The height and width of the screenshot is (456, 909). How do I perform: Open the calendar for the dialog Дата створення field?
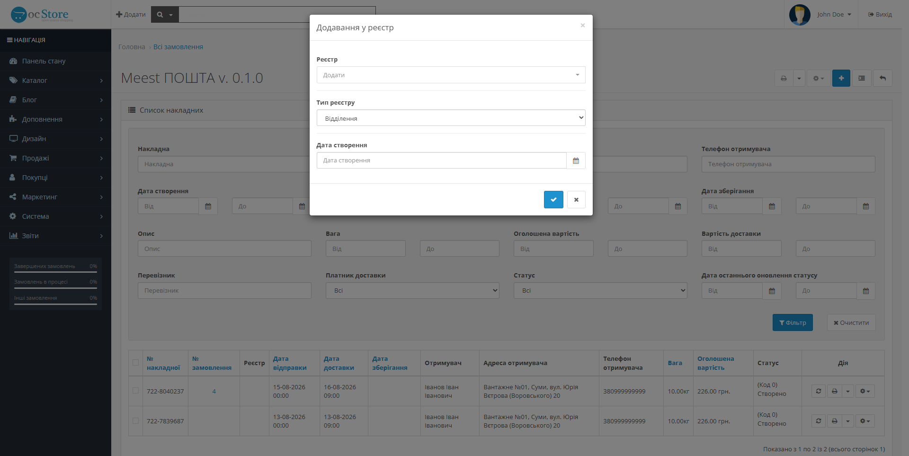576,161
